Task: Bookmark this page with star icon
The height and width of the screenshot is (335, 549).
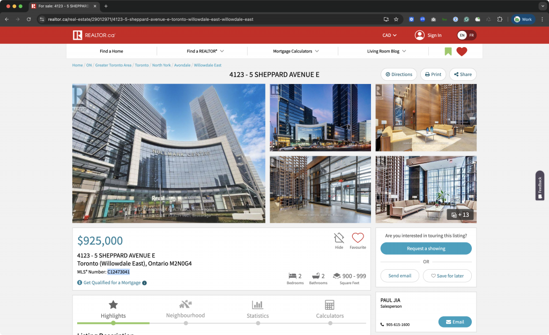Action: pos(396,19)
